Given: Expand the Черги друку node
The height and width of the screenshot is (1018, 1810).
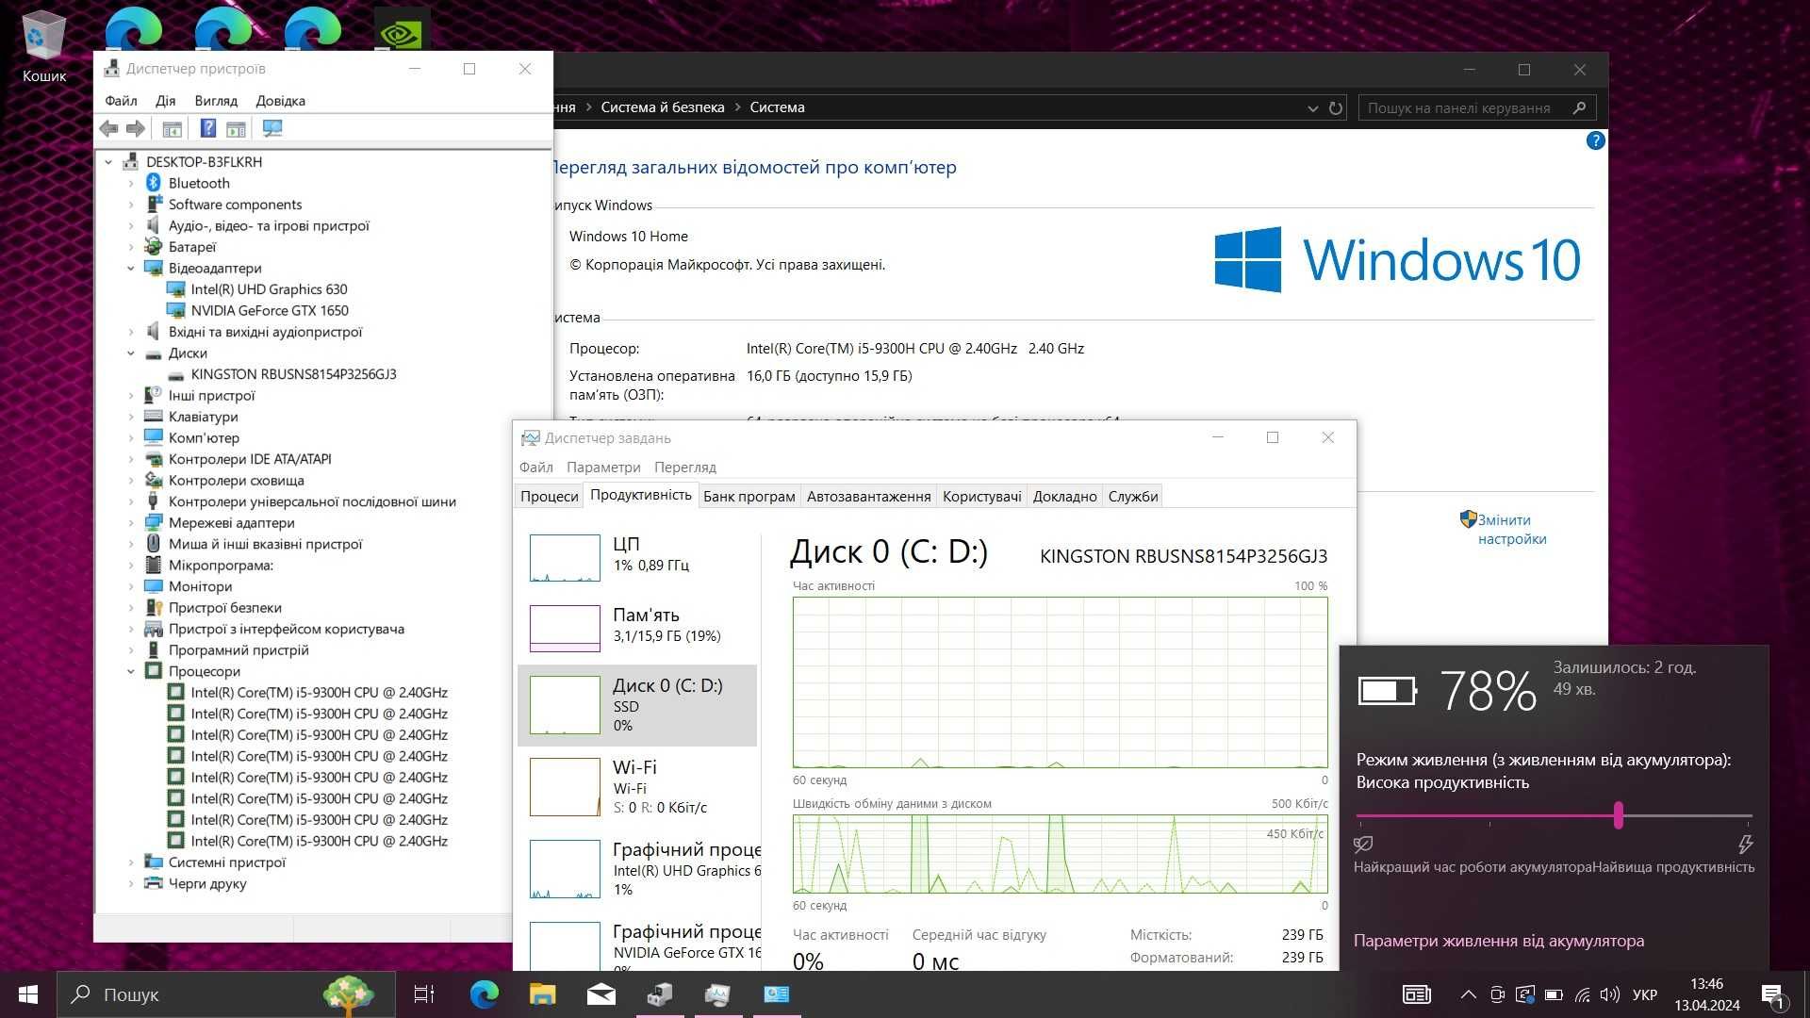Looking at the screenshot, I should (x=131, y=884).
